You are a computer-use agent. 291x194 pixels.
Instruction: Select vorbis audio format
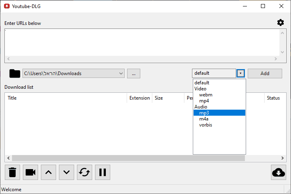[219, 125]
